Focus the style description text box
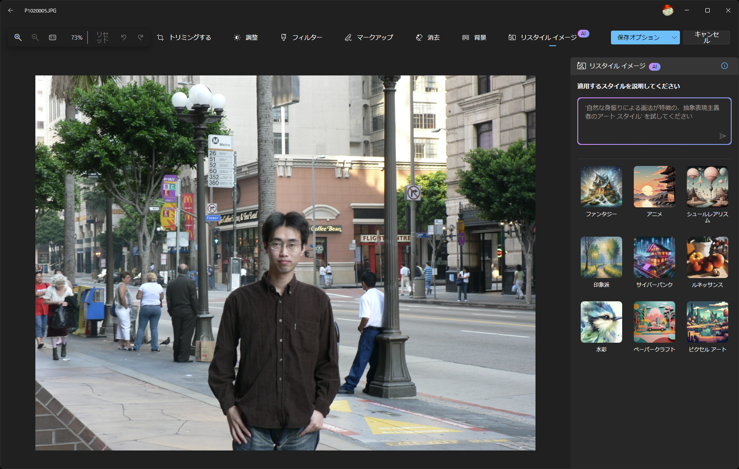 coord(654,121)
